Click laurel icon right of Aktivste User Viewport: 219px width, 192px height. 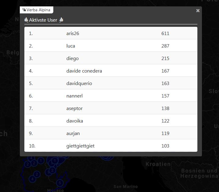point(61,20)
